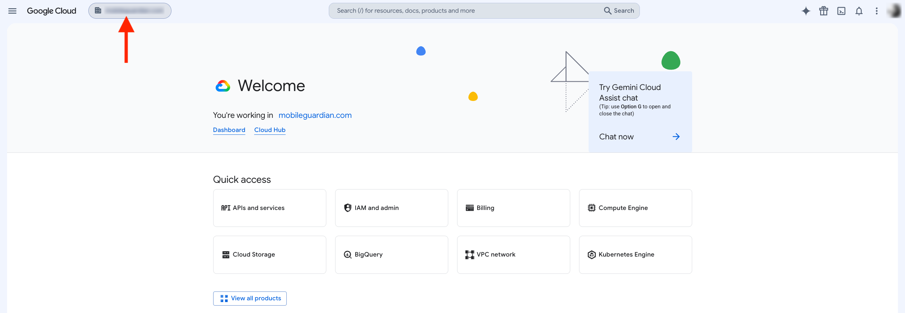Open Gemini Cloud Assist sparkle icon
This screenshot has width=905, height=313.
[806, 11]
